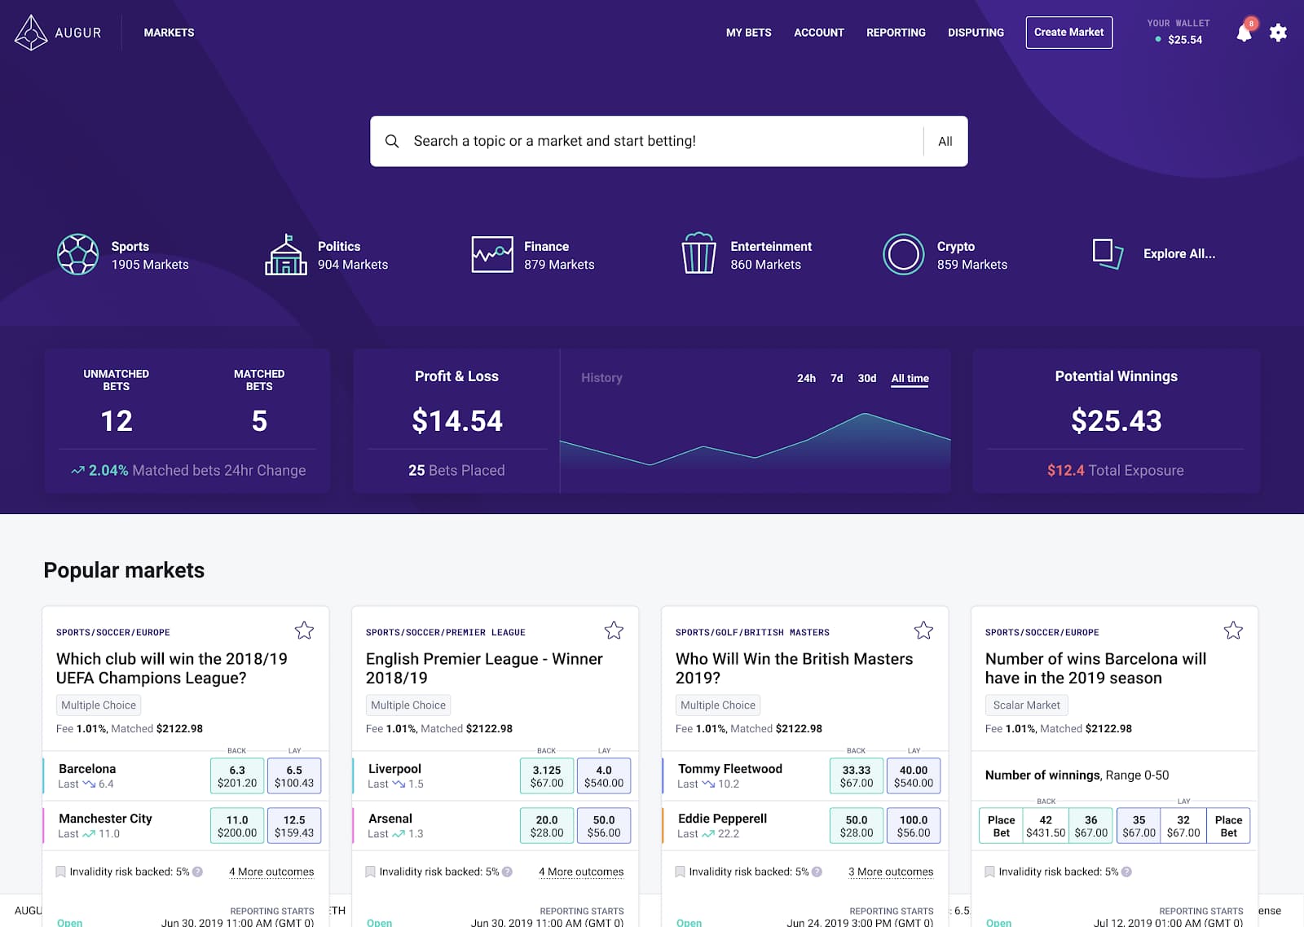Screen dimensions: 1304x927
Task: Open the notifications bell
Action: [1244, 33]
